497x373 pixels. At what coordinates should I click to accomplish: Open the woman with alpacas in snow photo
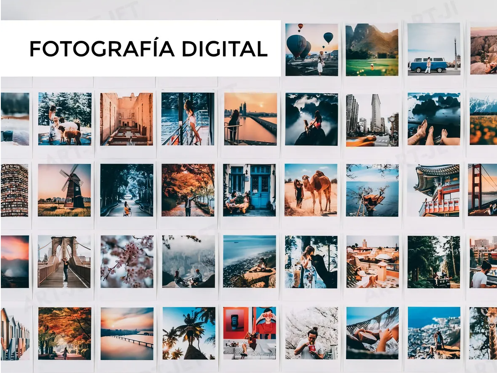65,119
